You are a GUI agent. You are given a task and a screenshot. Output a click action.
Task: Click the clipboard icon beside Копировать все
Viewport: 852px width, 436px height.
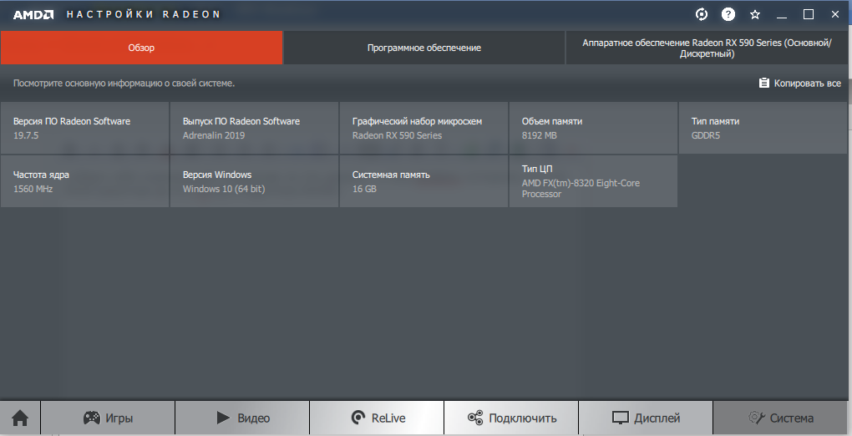[764, 84]
